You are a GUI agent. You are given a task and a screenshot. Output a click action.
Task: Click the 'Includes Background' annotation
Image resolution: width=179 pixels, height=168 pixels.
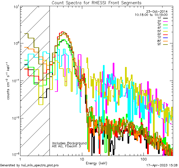tap(69, 143)
